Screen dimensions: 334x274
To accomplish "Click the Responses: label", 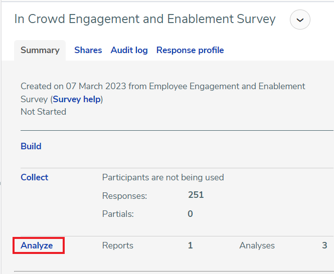I will [124, 196].
